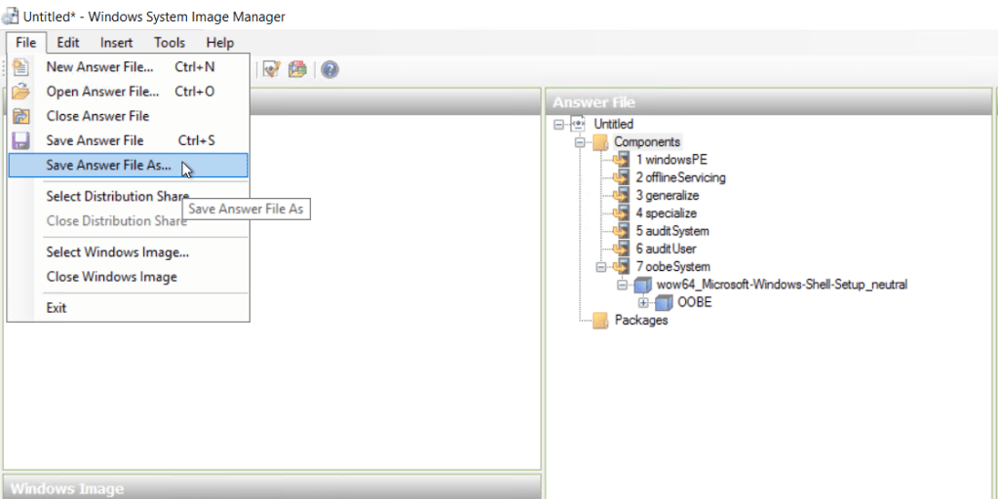The height and width of the screenshot is (499, 998).
Task: Collapse the Untitled root node
Action: 558,124
